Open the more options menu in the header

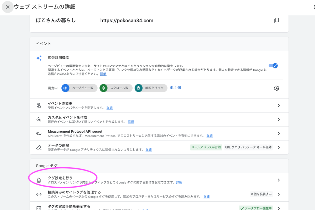tap(314, 7)
